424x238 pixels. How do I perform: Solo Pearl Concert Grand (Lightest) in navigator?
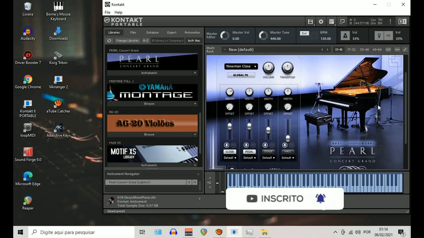point(189,182)
